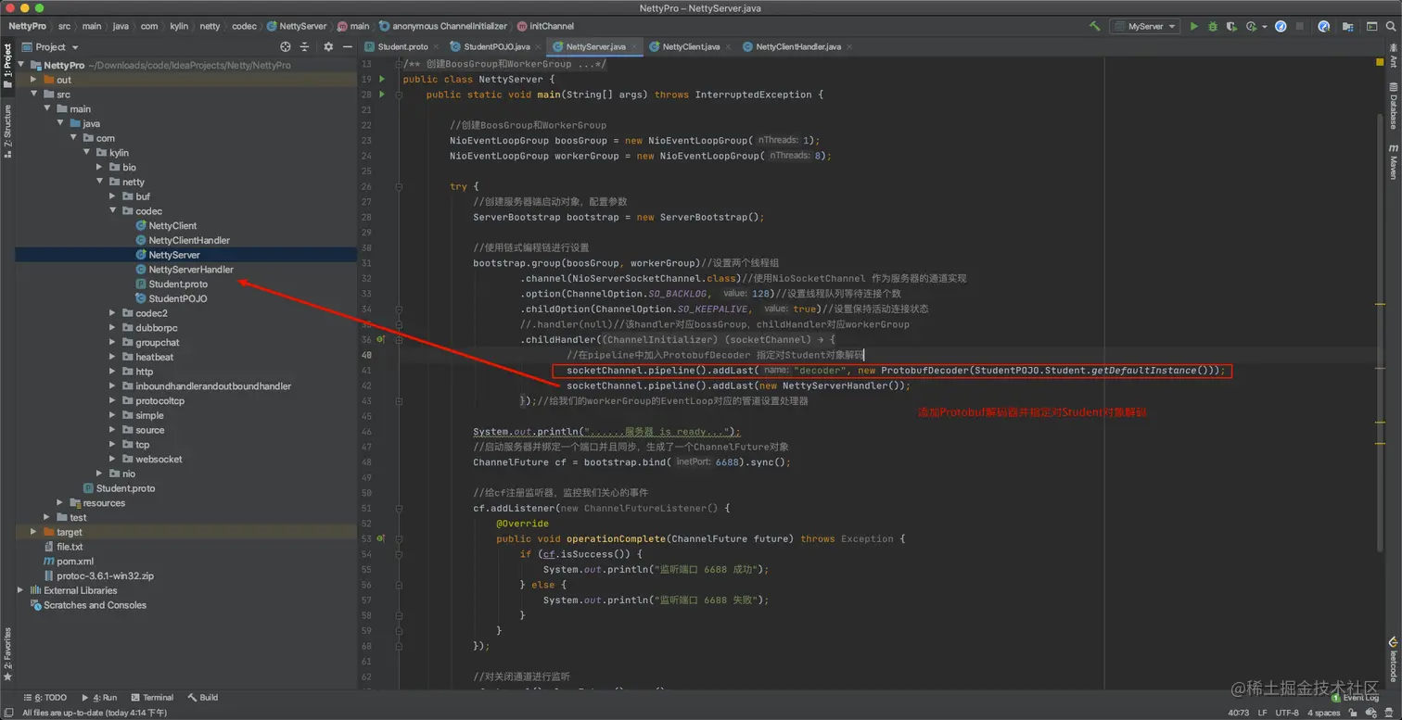Toggle the 7: Structure side tool button
The image size is (1402, 720).
point(7,131)
